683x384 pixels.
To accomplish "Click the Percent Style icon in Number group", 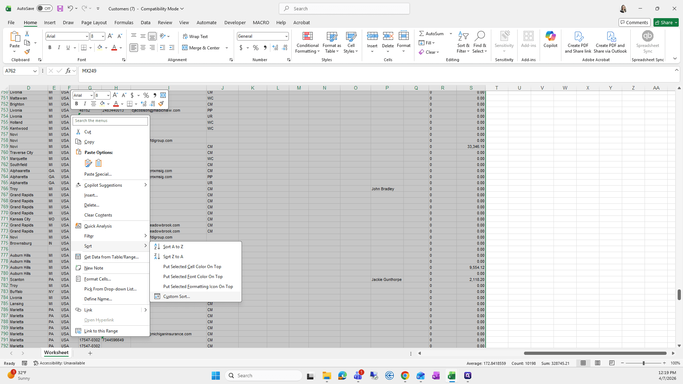I will [256, 48].
